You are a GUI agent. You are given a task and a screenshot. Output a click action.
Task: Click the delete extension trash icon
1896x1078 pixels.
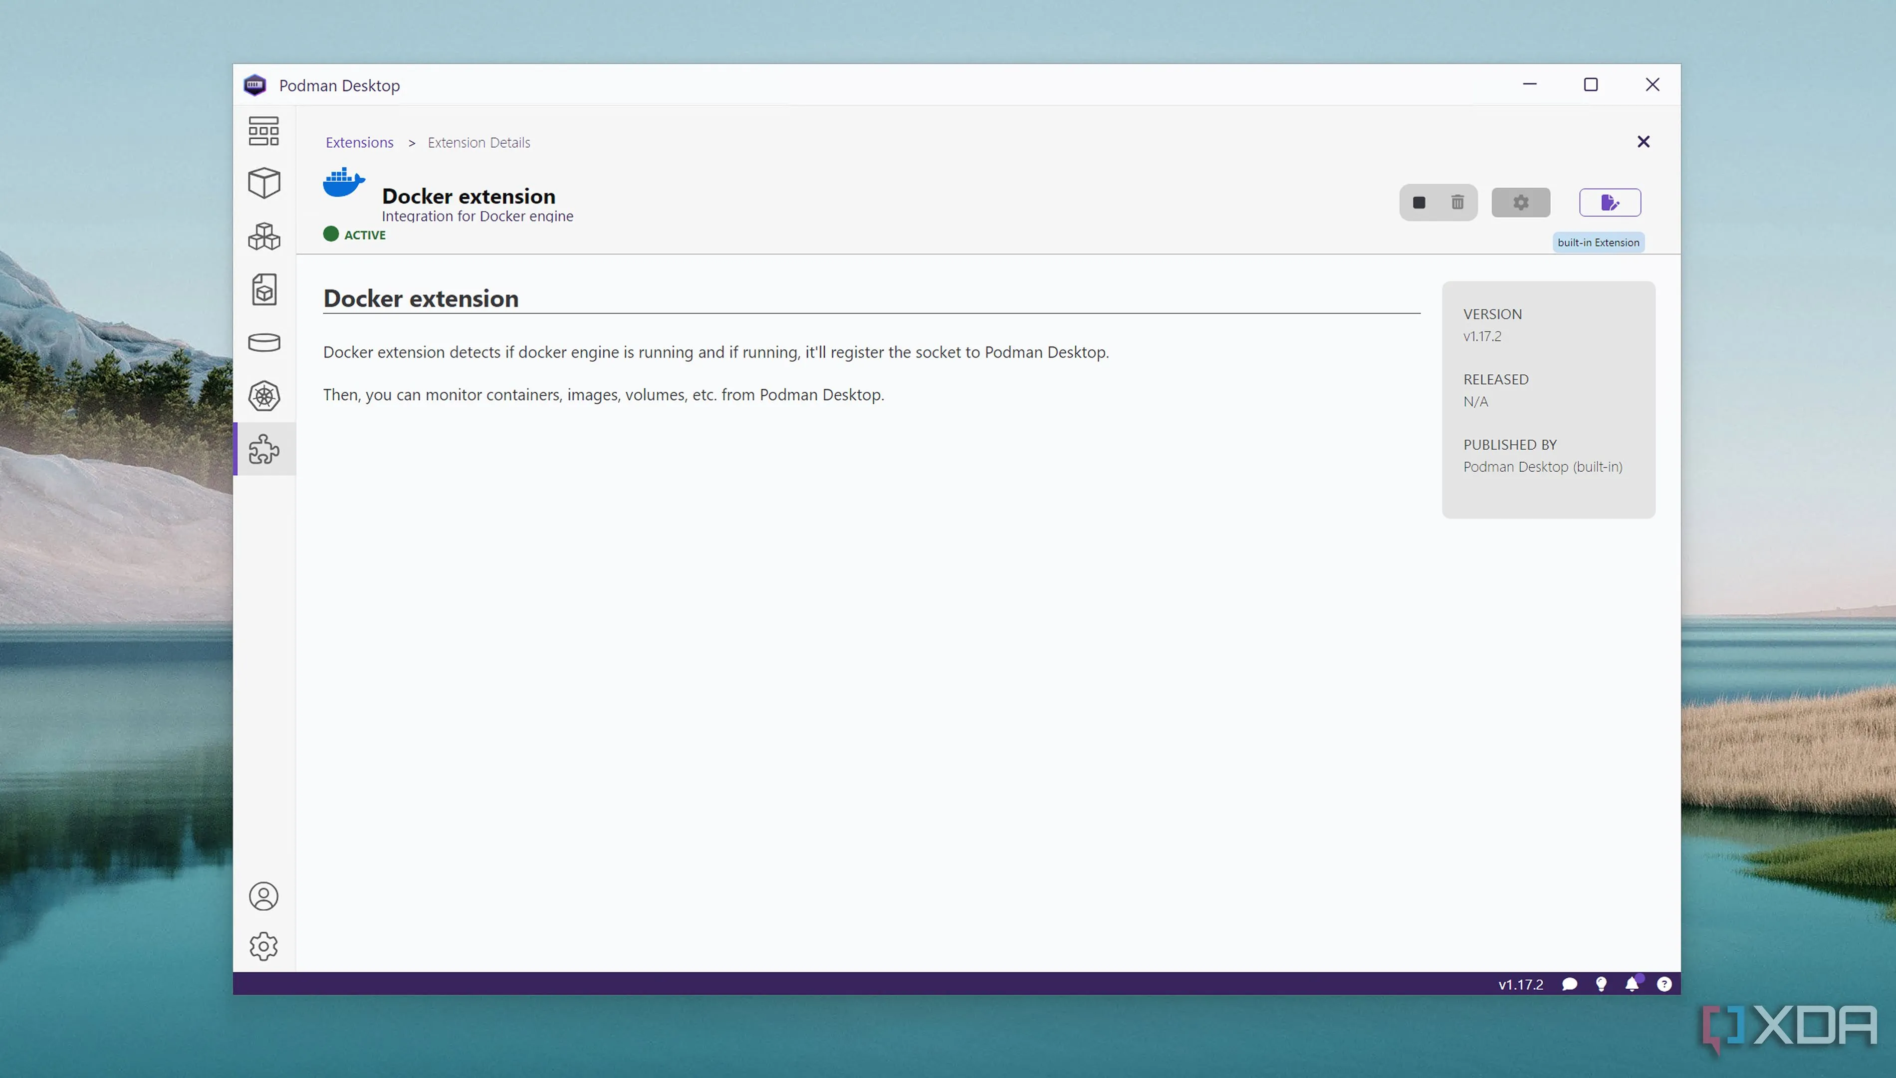point(1457,203)
